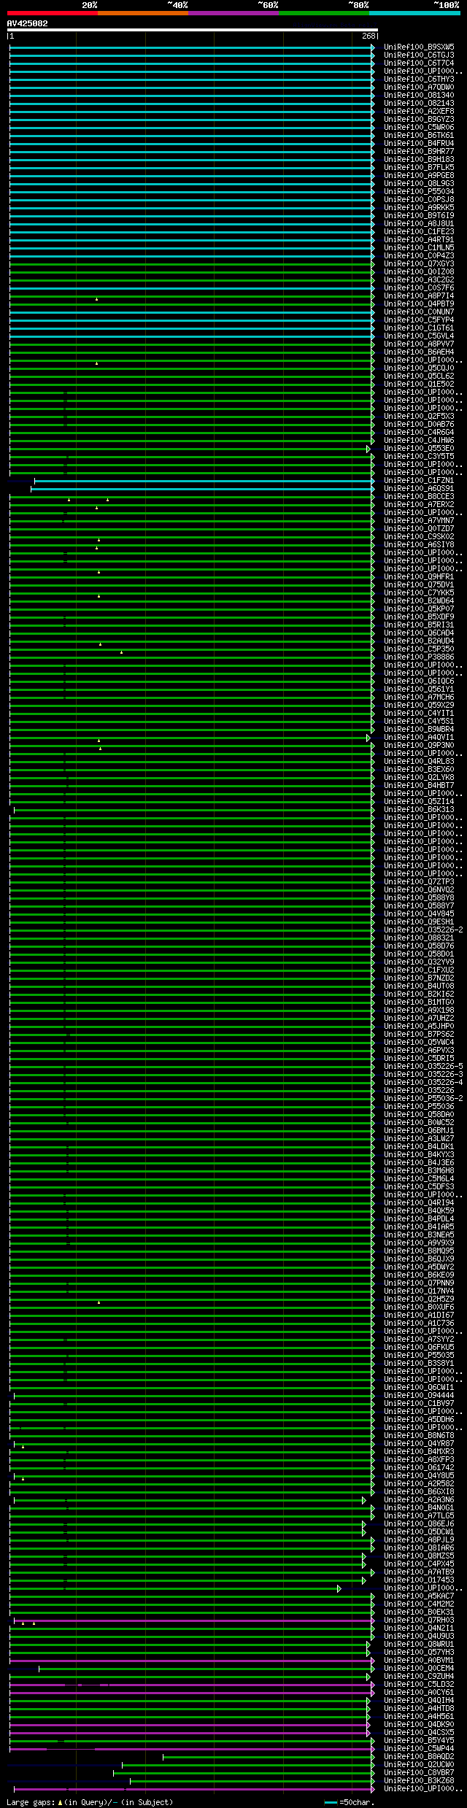Viewport: 467px width, 1808px height.
Task: Open hit UniRef100_P55034
Action: pyautogui.click(x=419, y=192)
